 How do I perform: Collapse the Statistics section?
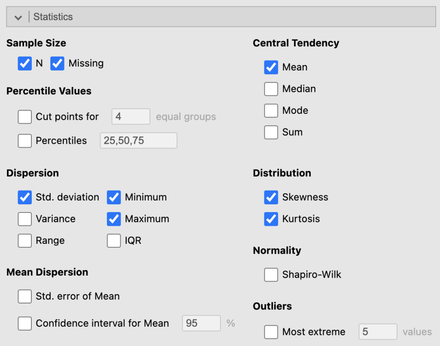[x=18, y=16]
